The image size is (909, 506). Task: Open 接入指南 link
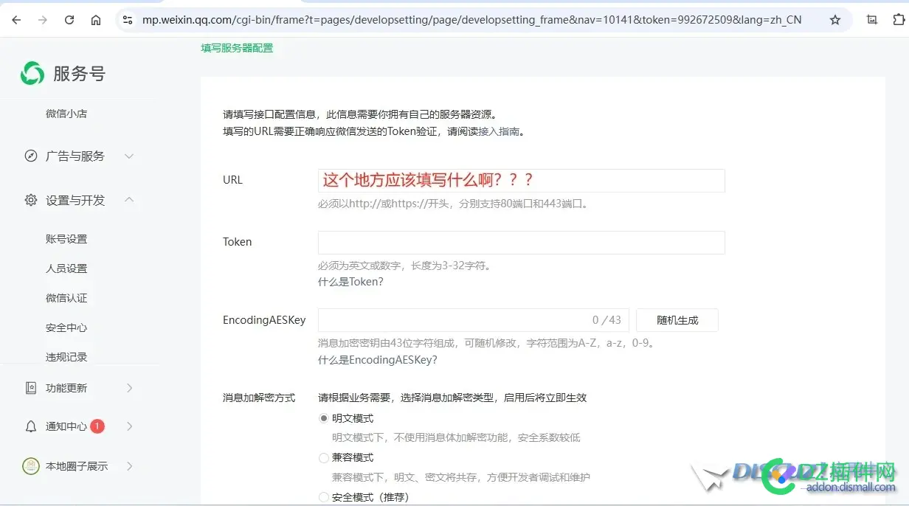click(x=499, y=131)
